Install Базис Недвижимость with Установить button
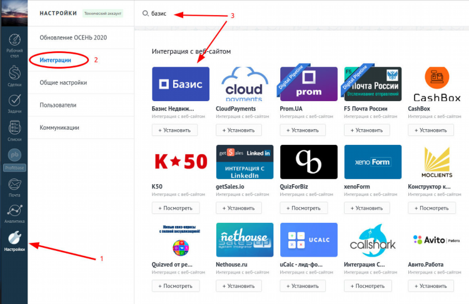 pos(174,130)
